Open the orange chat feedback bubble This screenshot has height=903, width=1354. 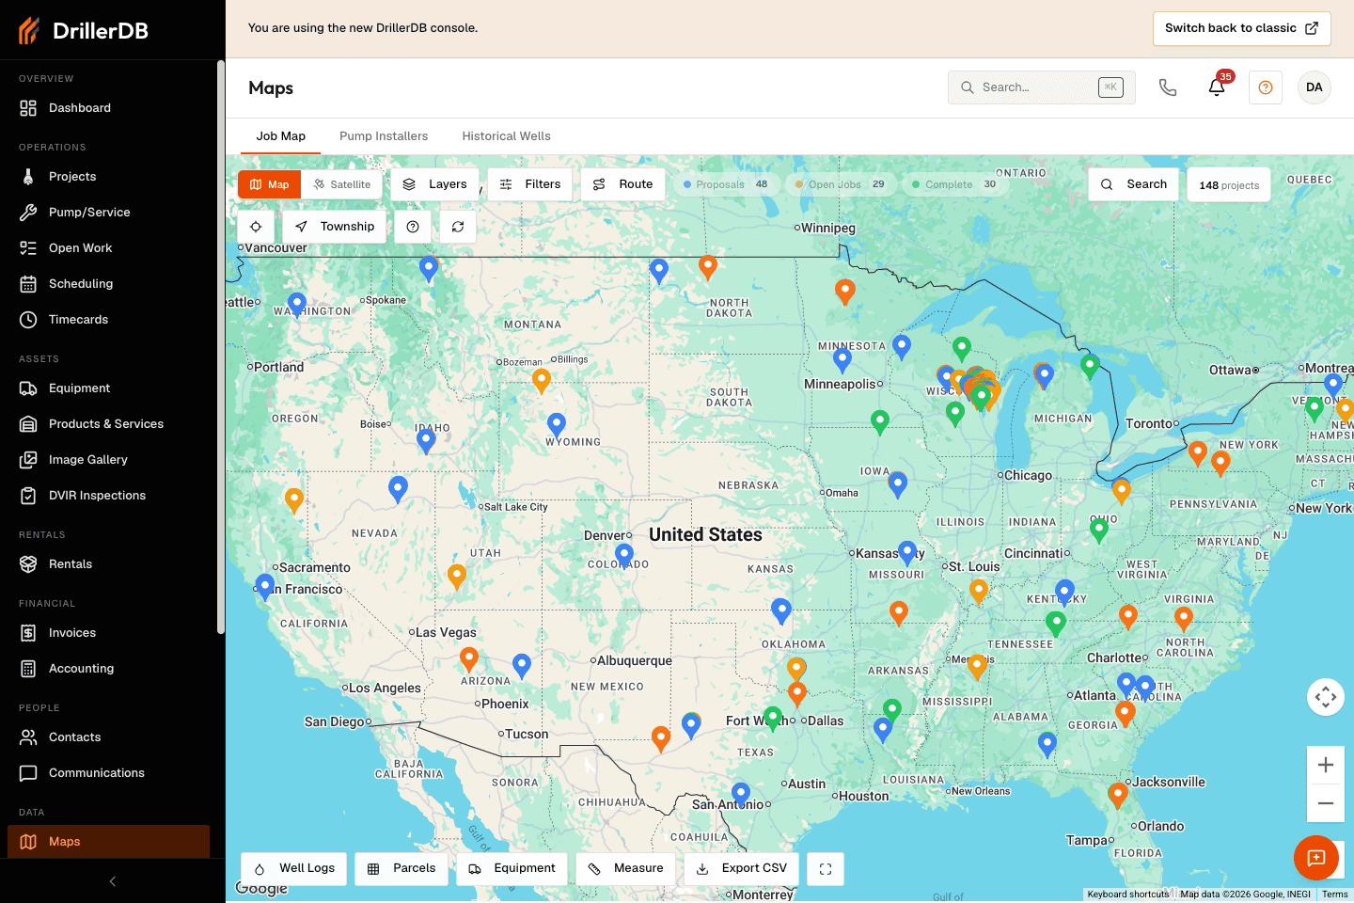1316,858
